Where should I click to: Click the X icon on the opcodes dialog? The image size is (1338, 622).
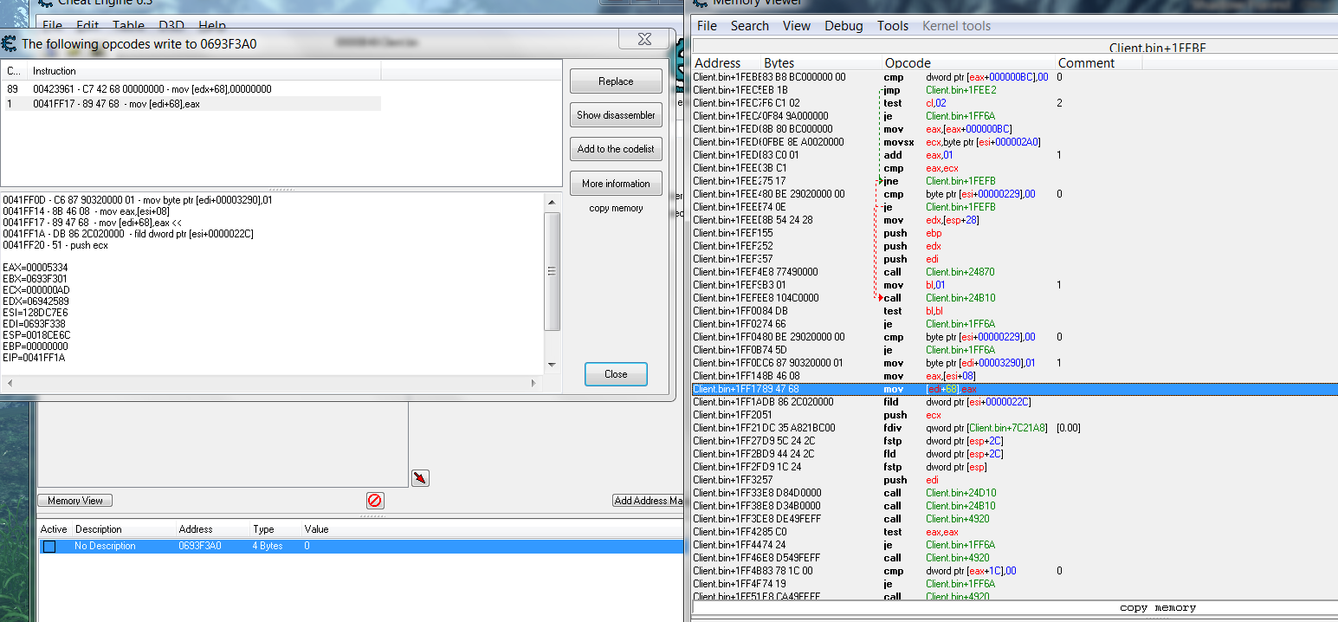644,40
